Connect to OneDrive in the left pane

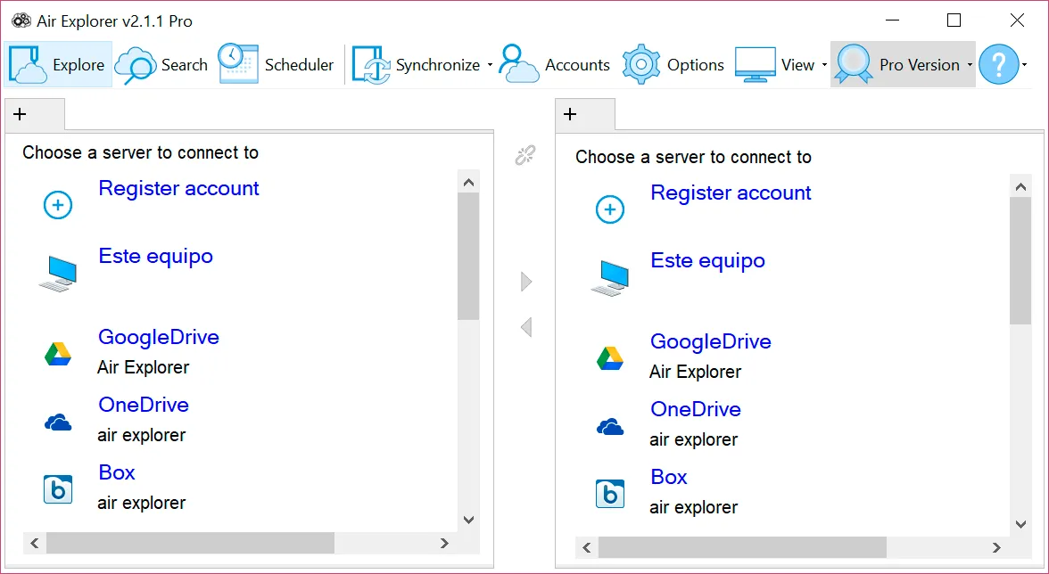click(144, 405)
